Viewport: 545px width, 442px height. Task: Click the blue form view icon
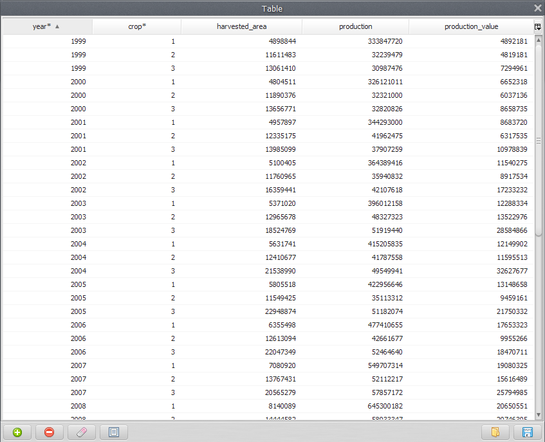point(114,432)
